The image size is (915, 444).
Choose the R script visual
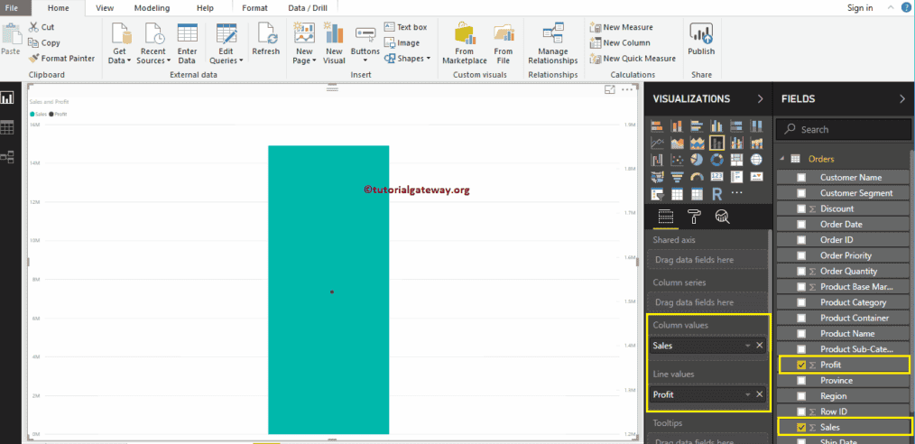coord(716,194)
